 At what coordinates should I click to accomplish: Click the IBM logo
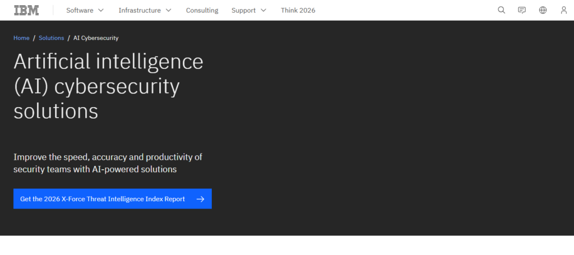tap(26, 10)
